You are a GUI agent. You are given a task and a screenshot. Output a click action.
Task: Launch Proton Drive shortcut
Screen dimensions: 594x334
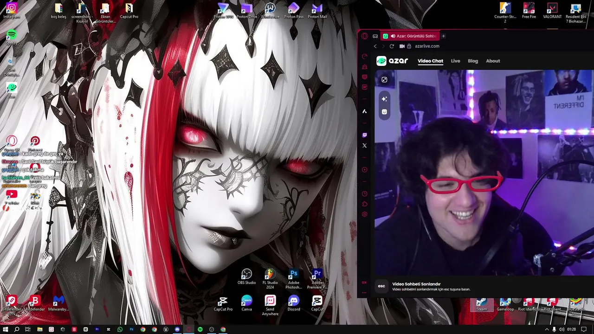247,11
